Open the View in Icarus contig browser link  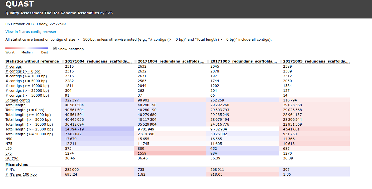coord(31,32)
